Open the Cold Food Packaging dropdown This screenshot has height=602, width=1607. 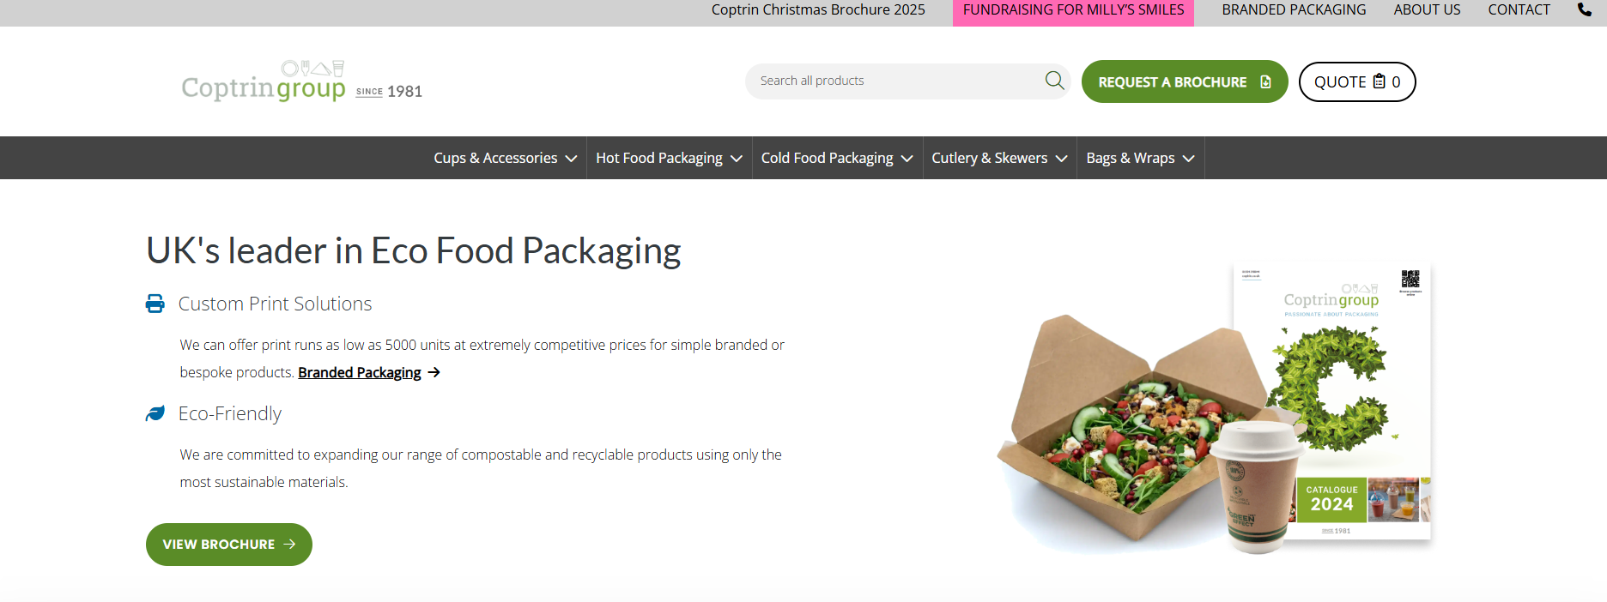click(837, 158)
